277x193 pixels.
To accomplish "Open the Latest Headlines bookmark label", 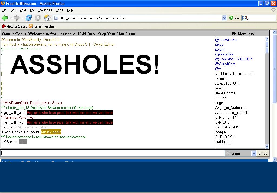I will 45,26.
